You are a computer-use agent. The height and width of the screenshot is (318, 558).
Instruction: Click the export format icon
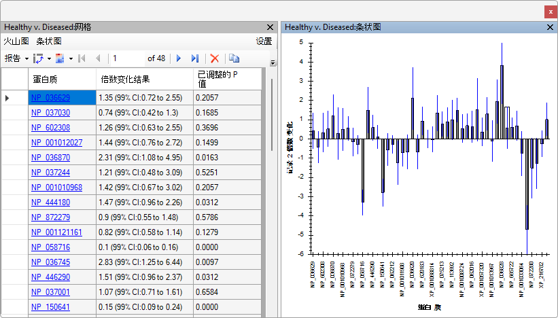(x=60, y=58)
